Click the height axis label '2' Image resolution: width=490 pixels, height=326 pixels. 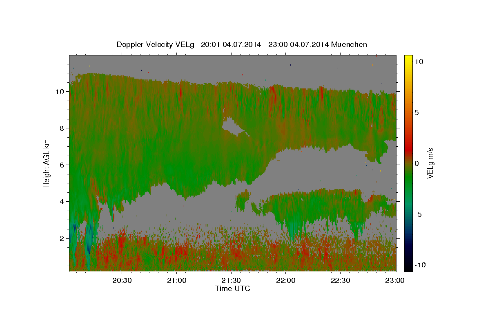62,238
